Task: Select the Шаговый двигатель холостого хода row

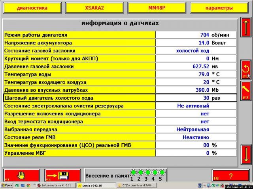Action: pyautogui.click(x=120, y=98)
